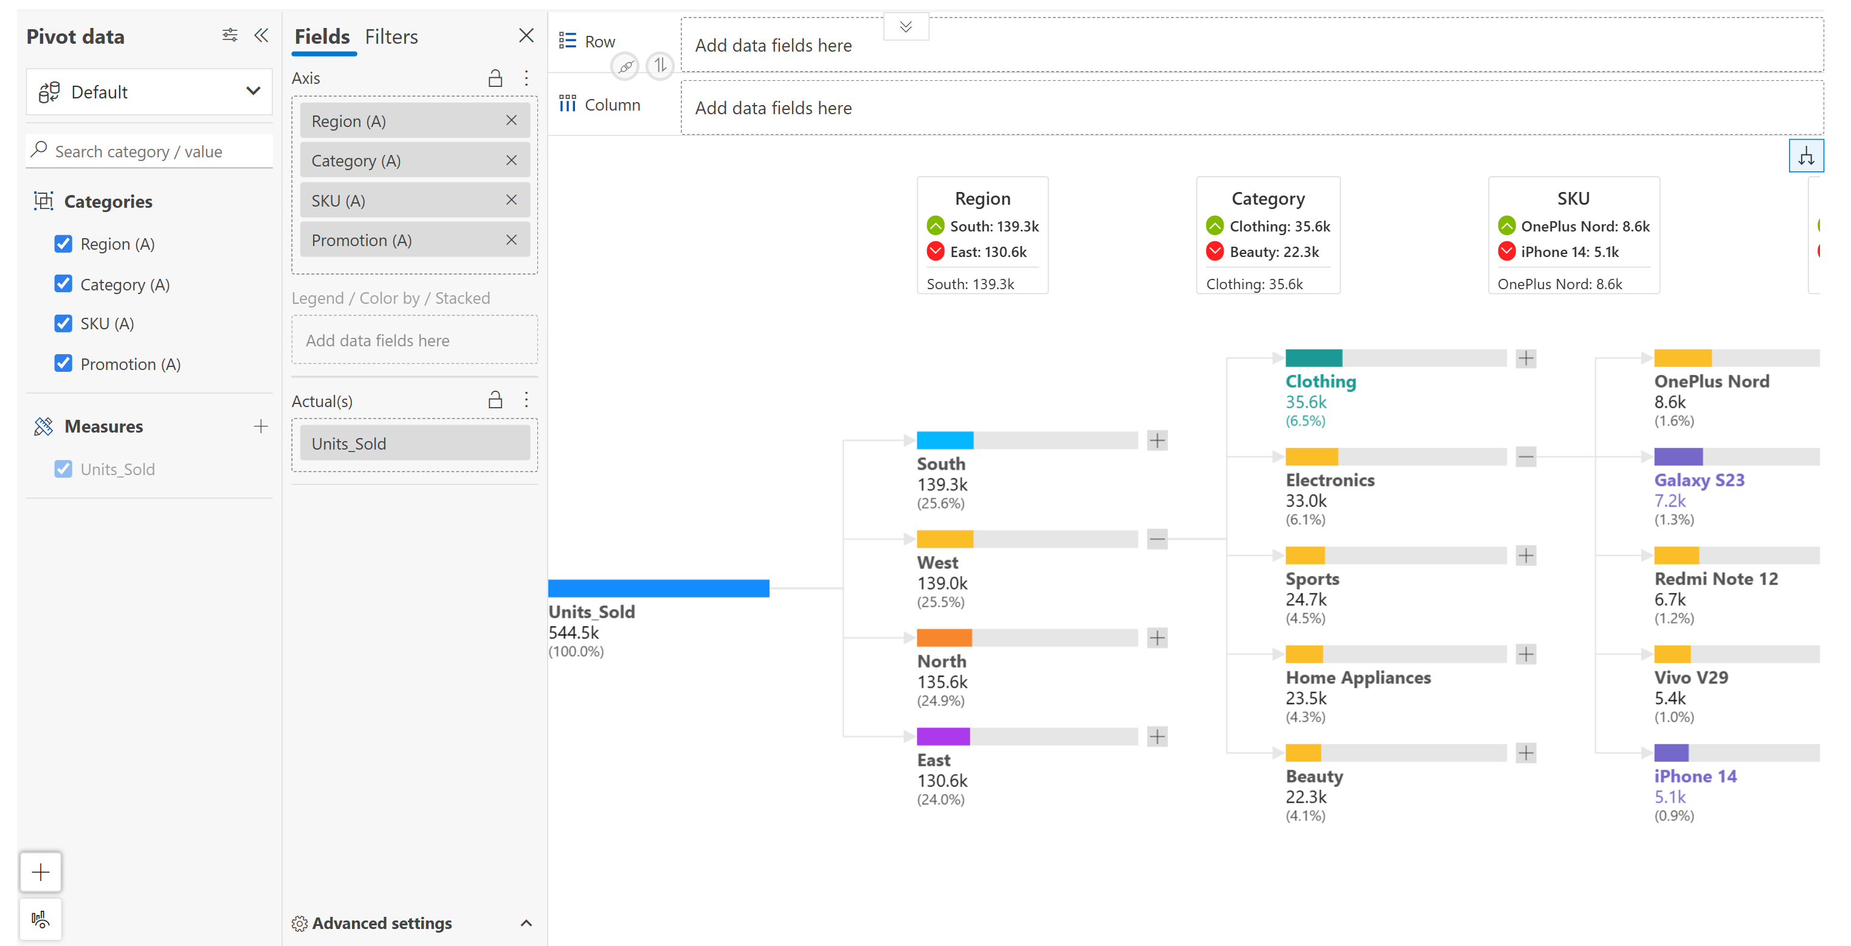Collapse the Pivot data panel with double chevron

[x=261, y=35]
